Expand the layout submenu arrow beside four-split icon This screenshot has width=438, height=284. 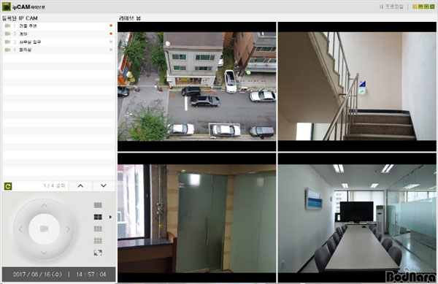[x=110, y=217]
